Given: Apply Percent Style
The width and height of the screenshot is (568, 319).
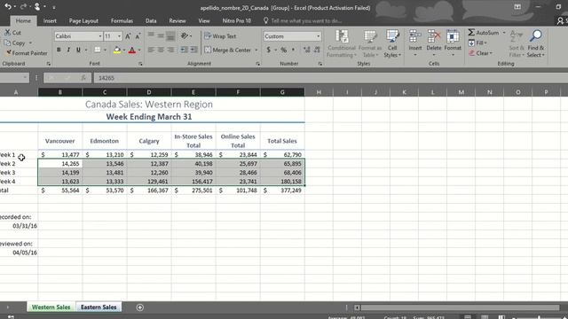Looking at the screenshot, I should pos(284,50).
